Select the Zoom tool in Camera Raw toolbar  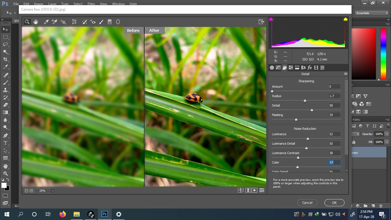click(x=27, y=22)
